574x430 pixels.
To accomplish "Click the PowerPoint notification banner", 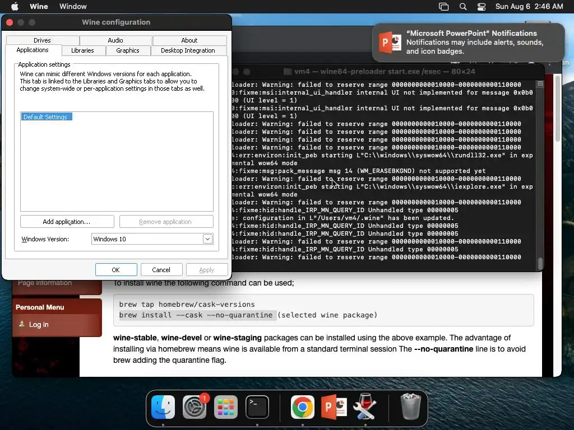I will click(x=469, y=43).
